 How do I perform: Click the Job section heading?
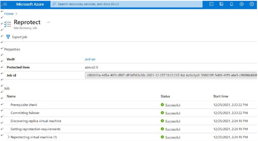[x=7, y=89]
